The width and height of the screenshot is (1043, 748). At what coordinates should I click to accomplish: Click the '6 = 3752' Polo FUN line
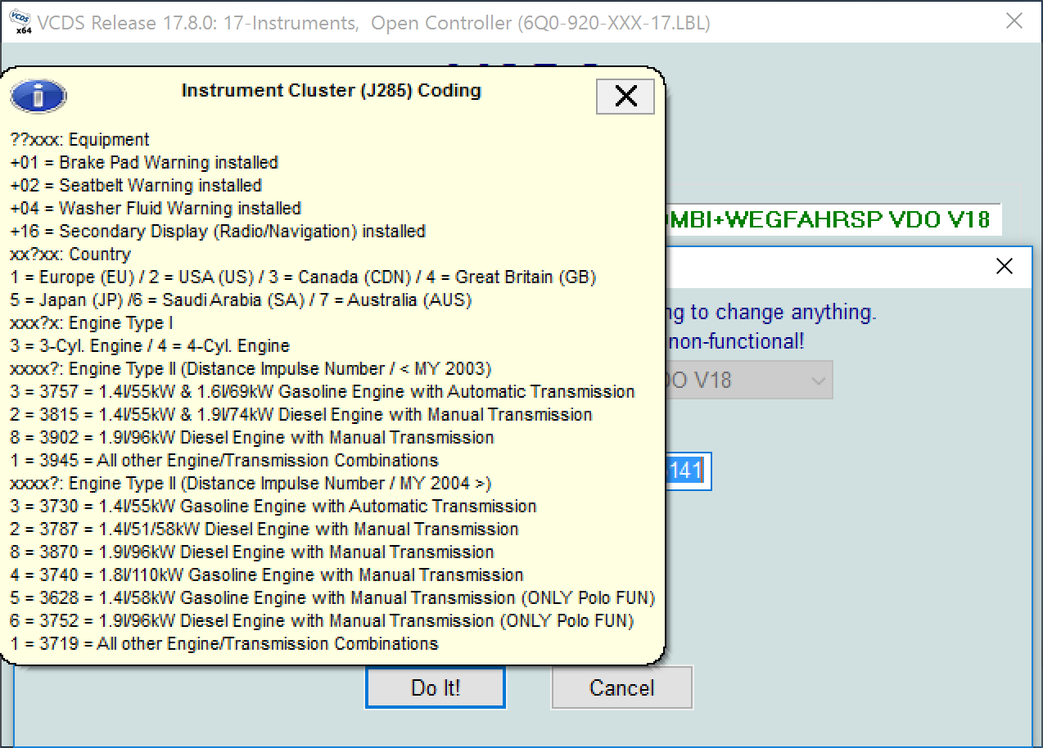click(x=323, y=621)
